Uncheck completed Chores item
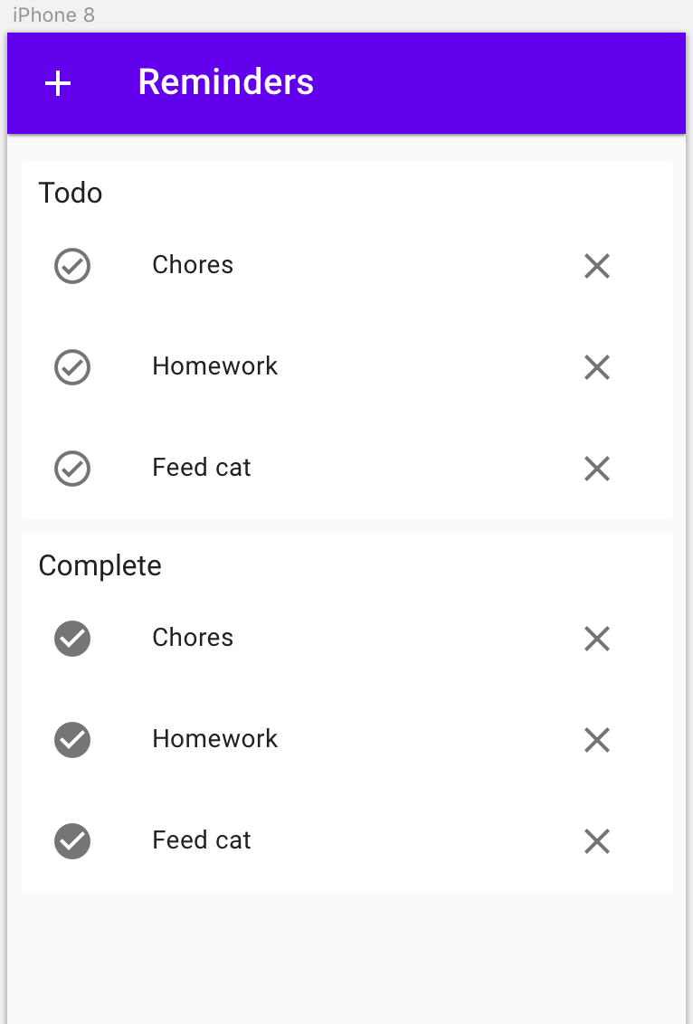693x1024 pixels. [71, 639]
